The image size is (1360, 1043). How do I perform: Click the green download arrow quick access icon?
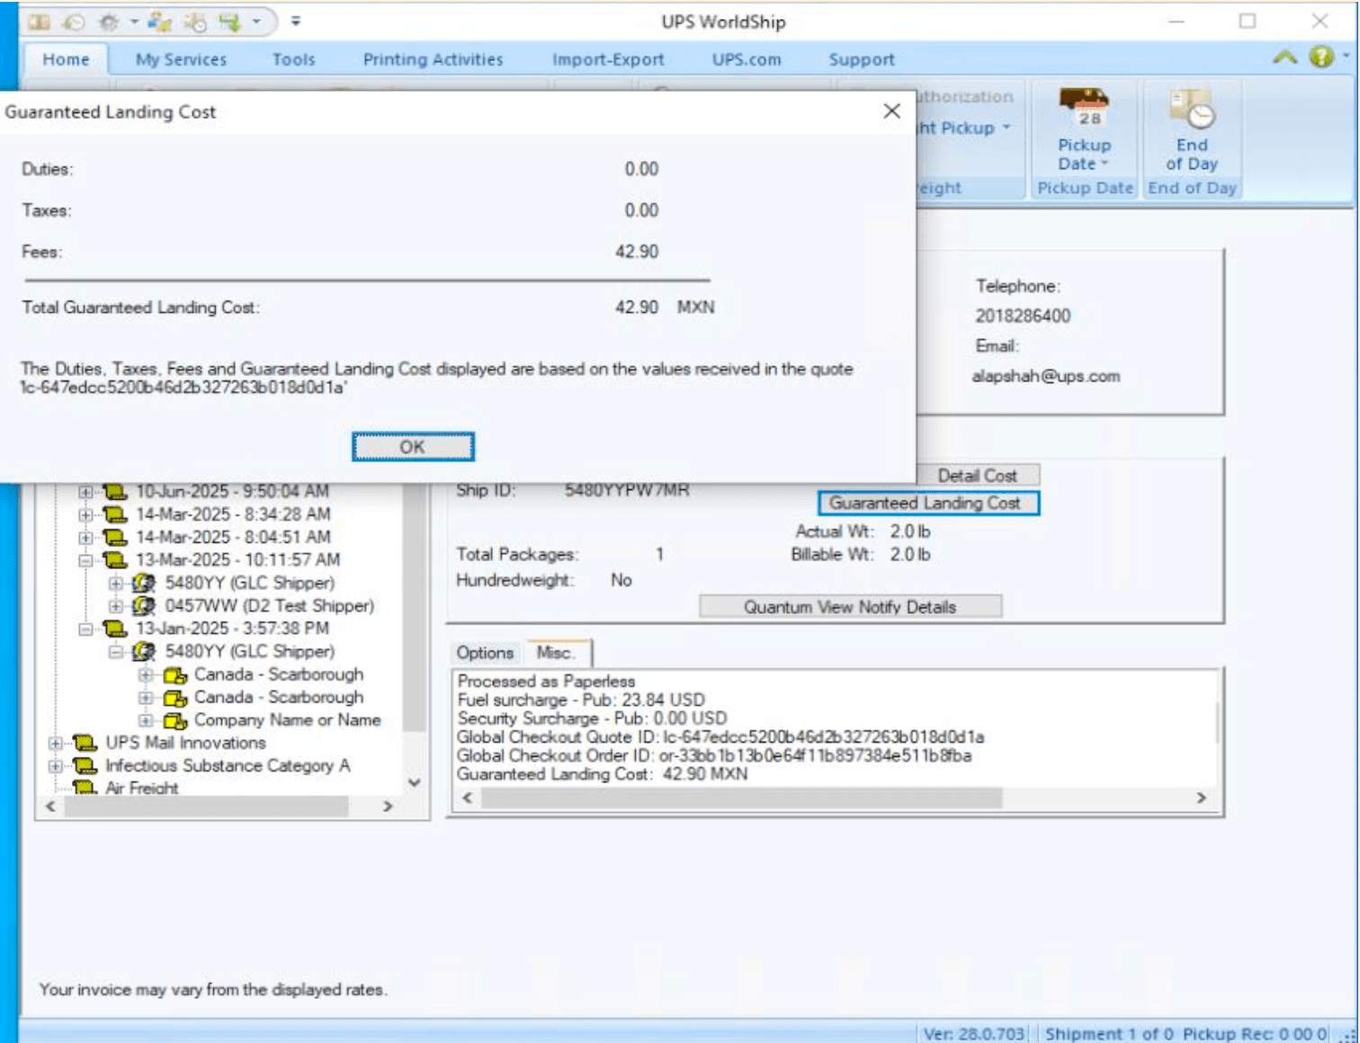tap(230, 22)
